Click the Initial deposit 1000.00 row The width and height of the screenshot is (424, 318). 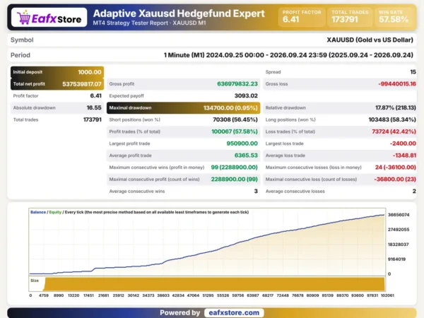click(x=57, y=72)
